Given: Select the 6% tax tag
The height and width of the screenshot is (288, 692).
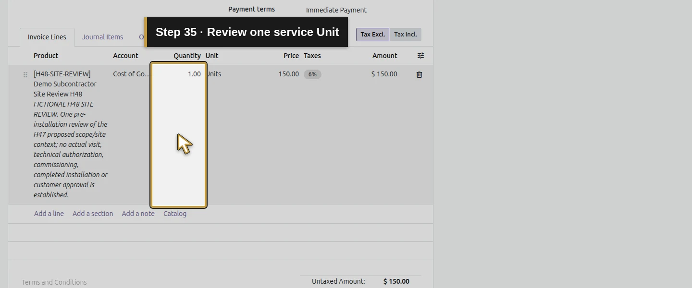Looking at the screenshot, I should [x=312, y=74].
